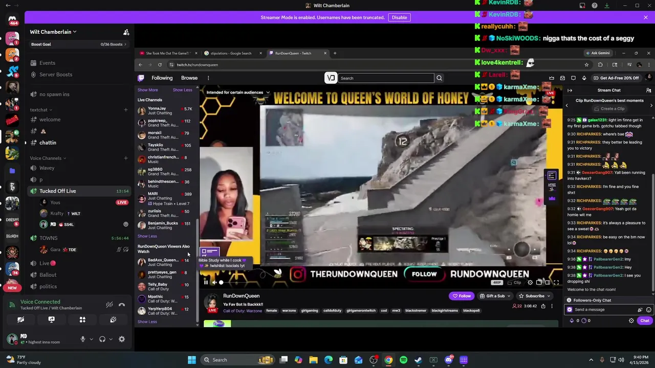The height and width of the screenshot is (368, 655).
Task: Click the Twitch search field
Action: click(386, 78)
